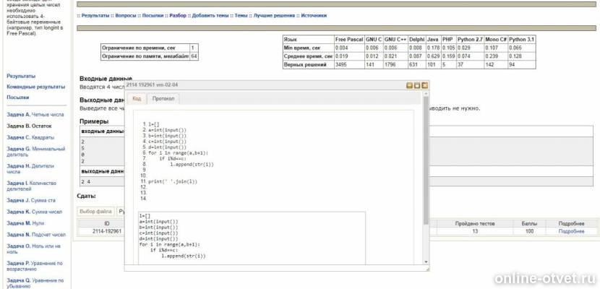The width and height of the screenshot is (600, 289).
Task: Select the Код tab
Action: (x=137, y=99)
